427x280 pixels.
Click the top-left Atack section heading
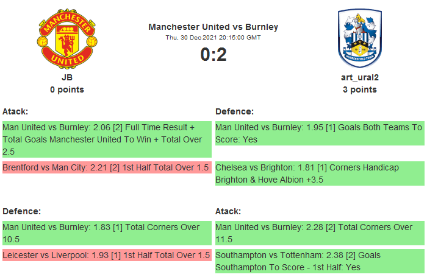tap(16, 111)
